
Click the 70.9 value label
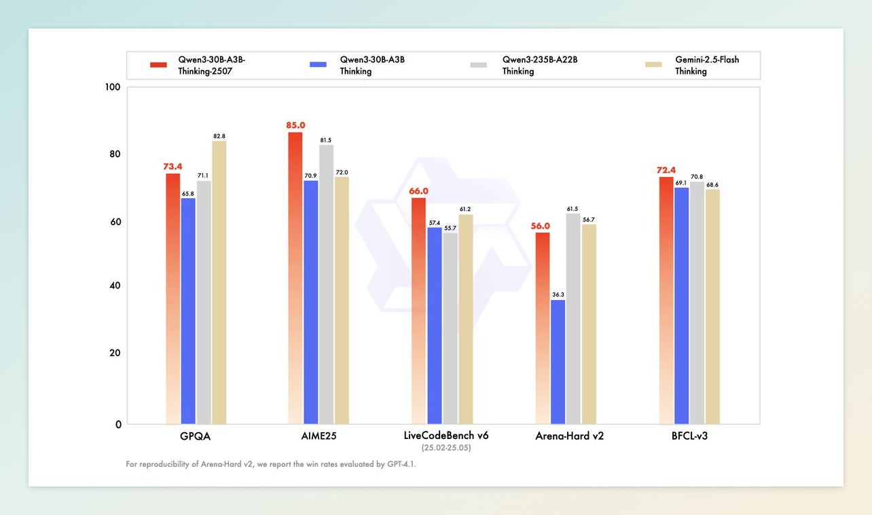310,176
